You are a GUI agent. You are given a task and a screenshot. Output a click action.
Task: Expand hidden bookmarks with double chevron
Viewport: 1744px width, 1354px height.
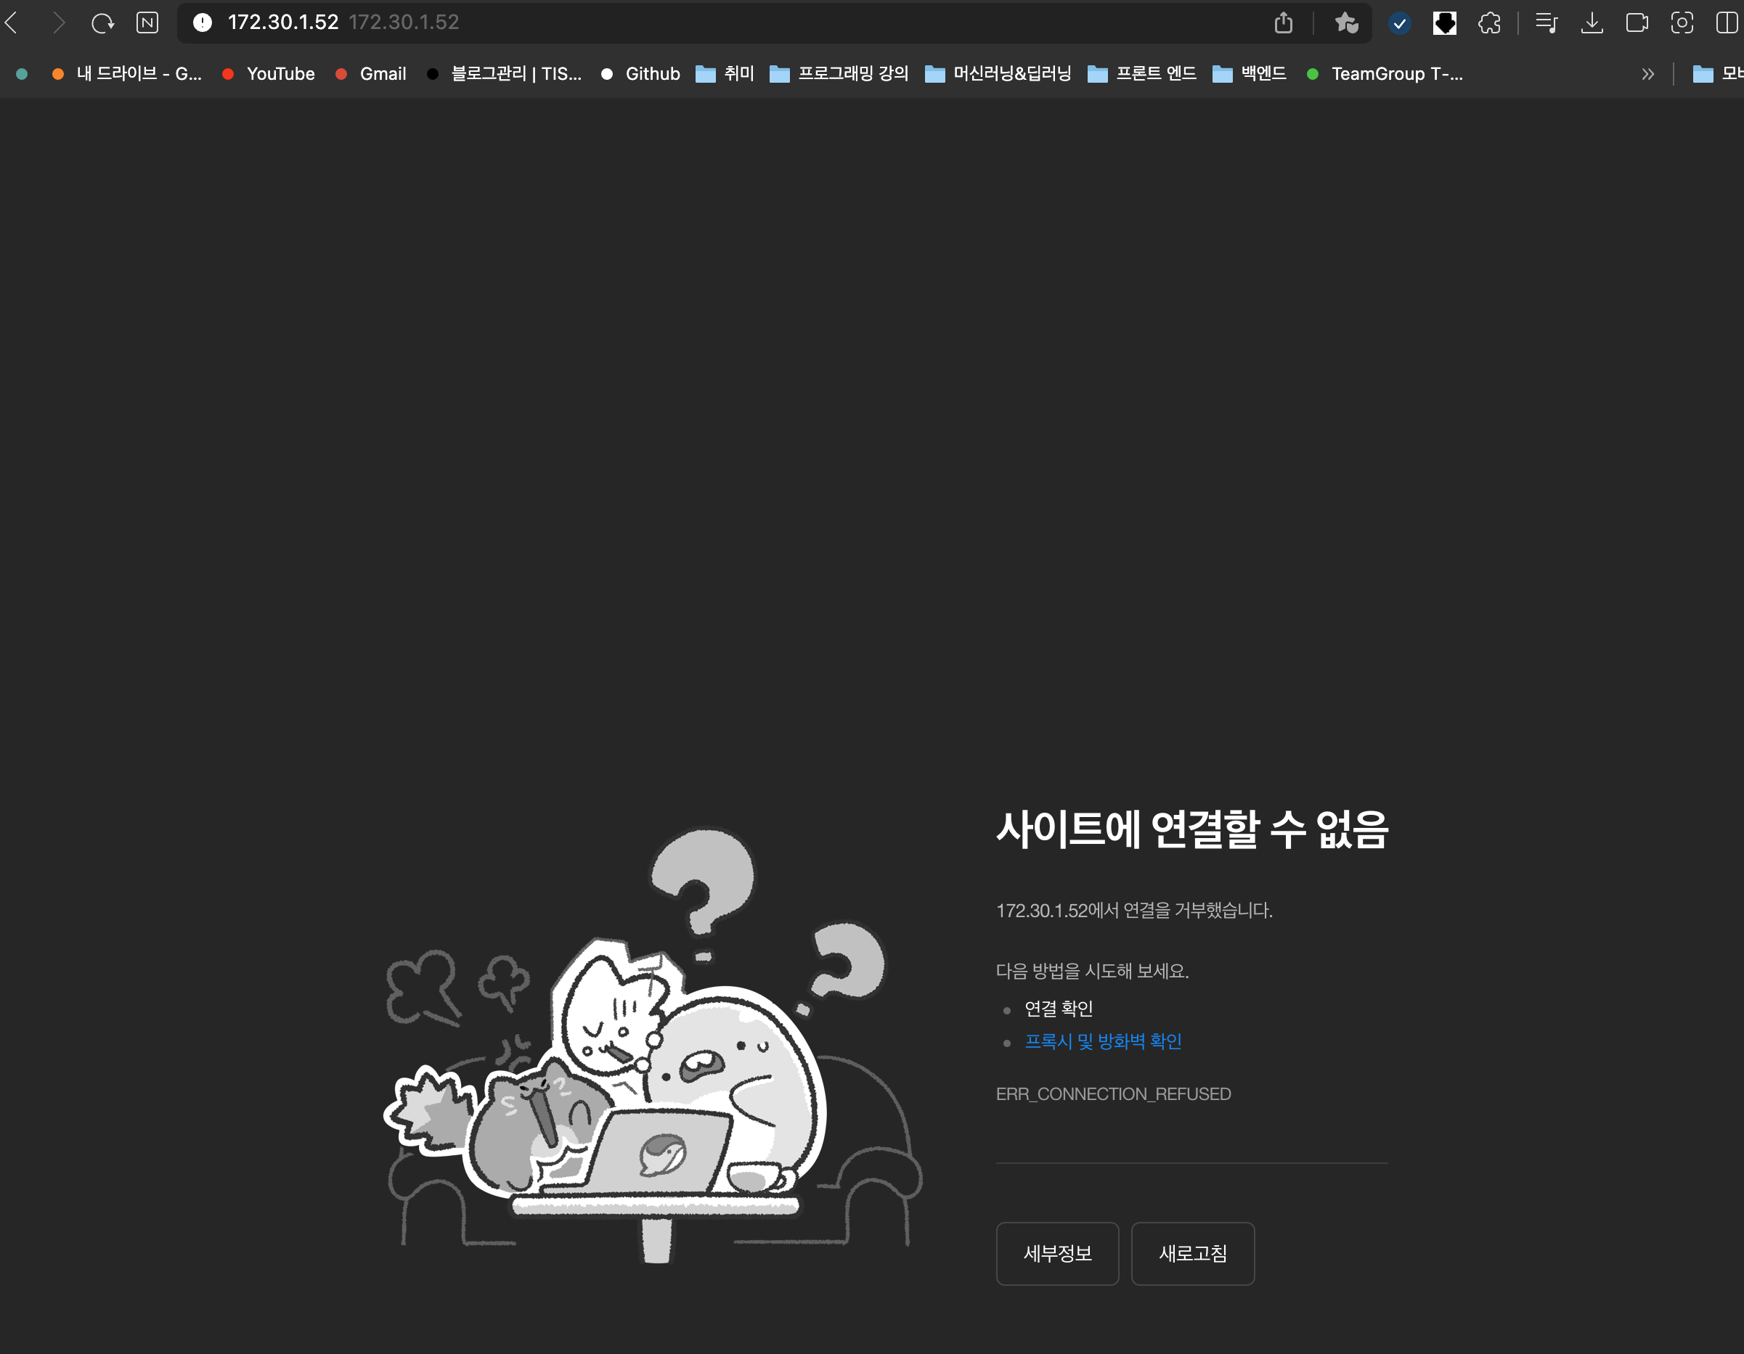pyautogui.click(x=1647, y=74)
